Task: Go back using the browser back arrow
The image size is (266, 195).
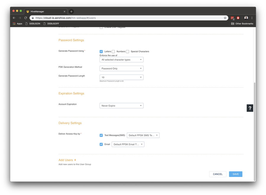Action: point(14,18)
